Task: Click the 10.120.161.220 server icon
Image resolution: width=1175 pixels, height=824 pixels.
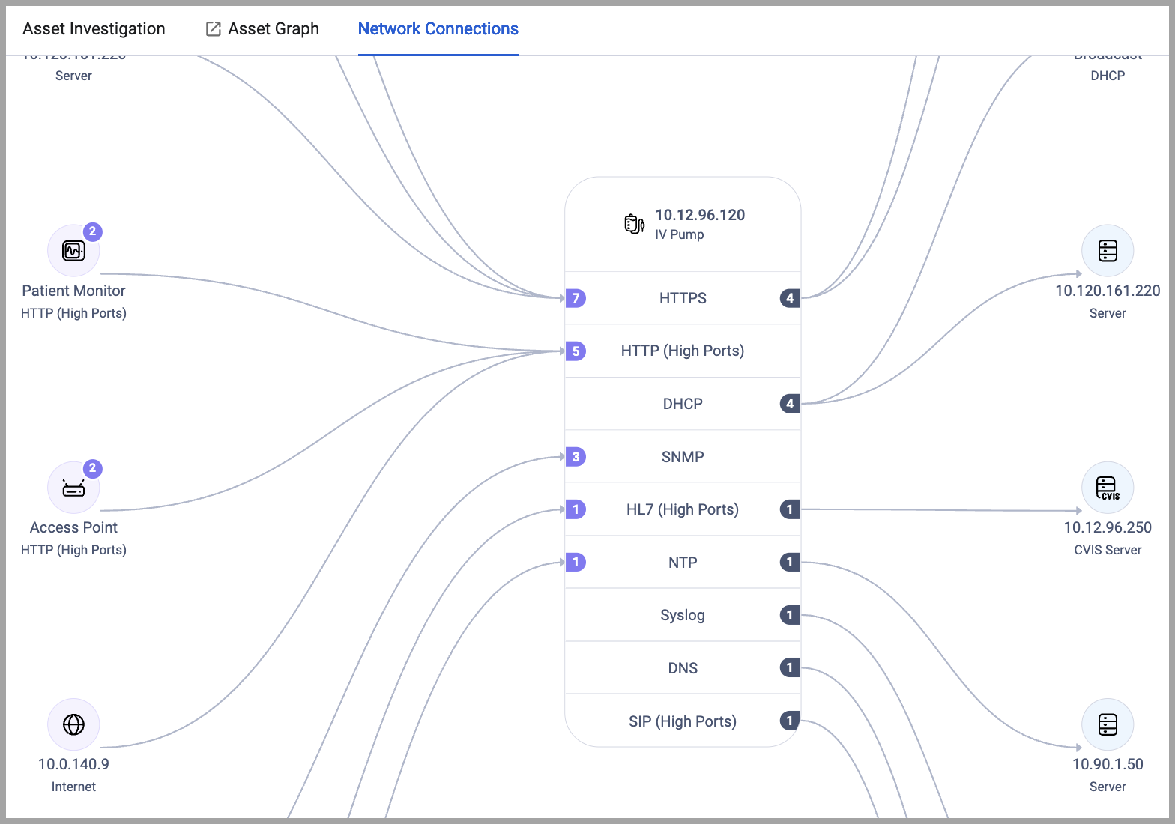Action: pyautogui.click(x=1108, y=251)
